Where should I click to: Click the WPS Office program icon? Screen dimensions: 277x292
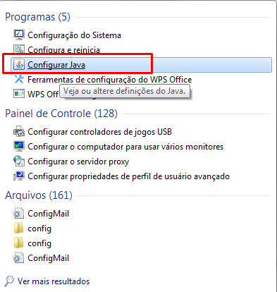(19, 94)
